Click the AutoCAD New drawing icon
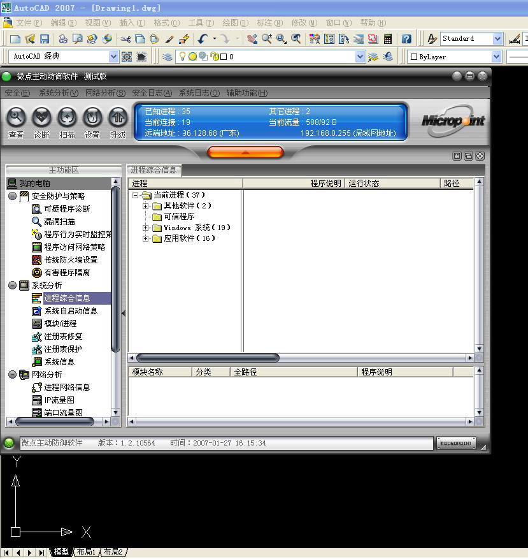 (15, 38)
